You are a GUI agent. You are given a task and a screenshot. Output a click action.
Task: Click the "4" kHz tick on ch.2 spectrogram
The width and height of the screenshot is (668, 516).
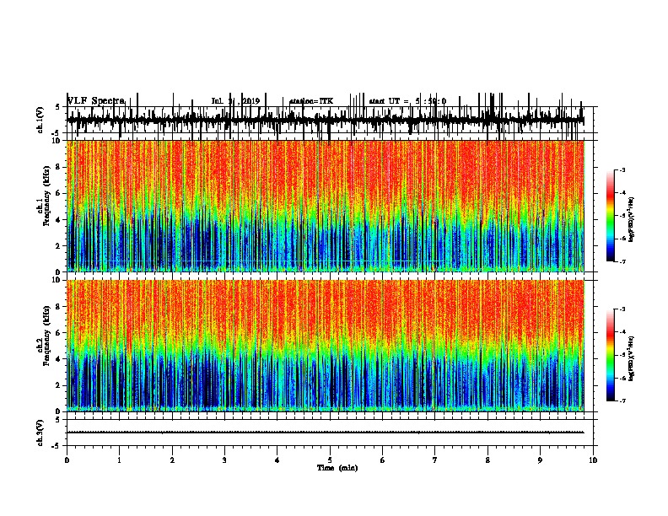click(59, 359)
